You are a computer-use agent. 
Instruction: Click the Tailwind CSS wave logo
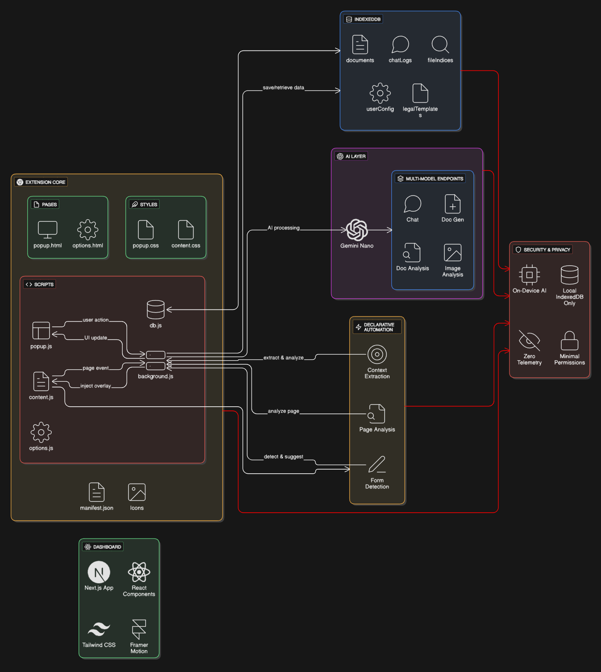coord(99,630)
